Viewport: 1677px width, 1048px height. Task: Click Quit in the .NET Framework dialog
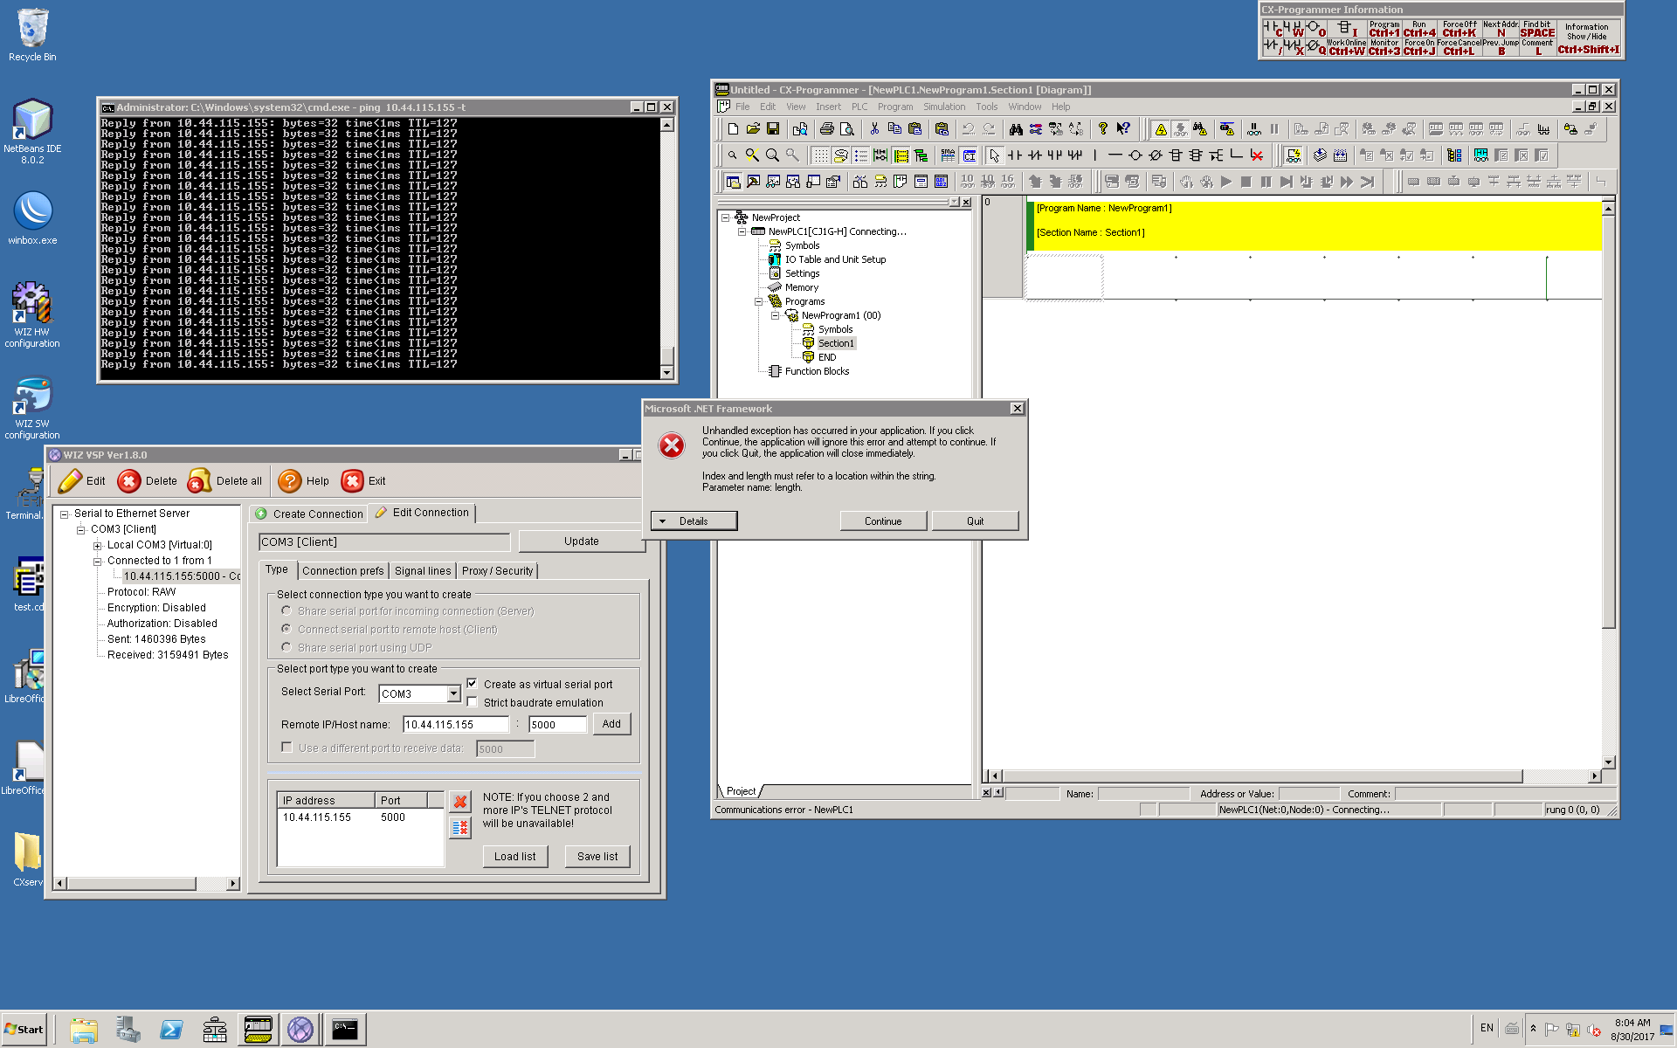pos(975,521)
